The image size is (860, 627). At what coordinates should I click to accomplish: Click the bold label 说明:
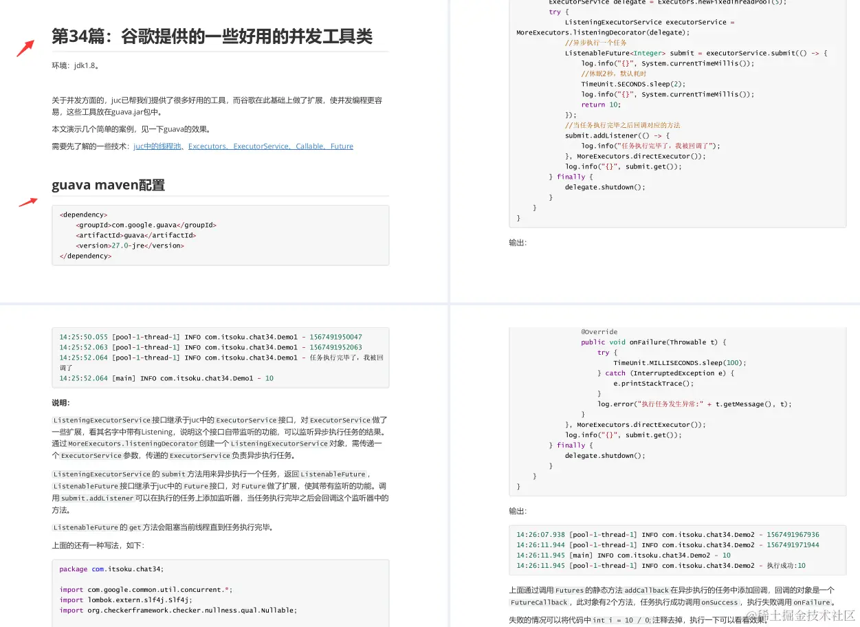point(60,403)
